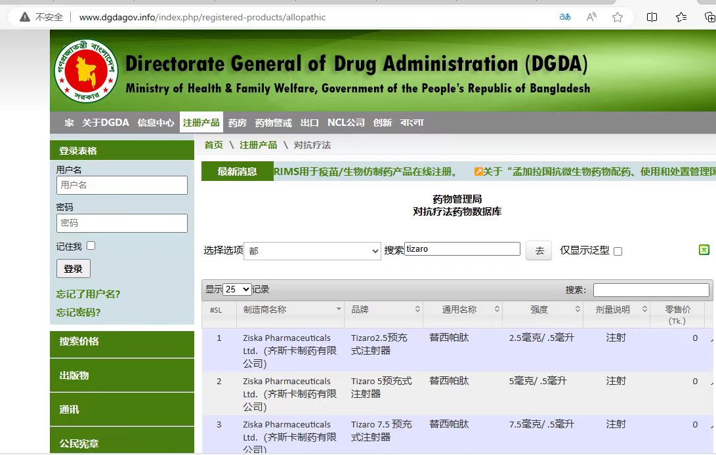Sort table by 品牌 column header
The width and height of the screenshot is (716, 455).
384,309
